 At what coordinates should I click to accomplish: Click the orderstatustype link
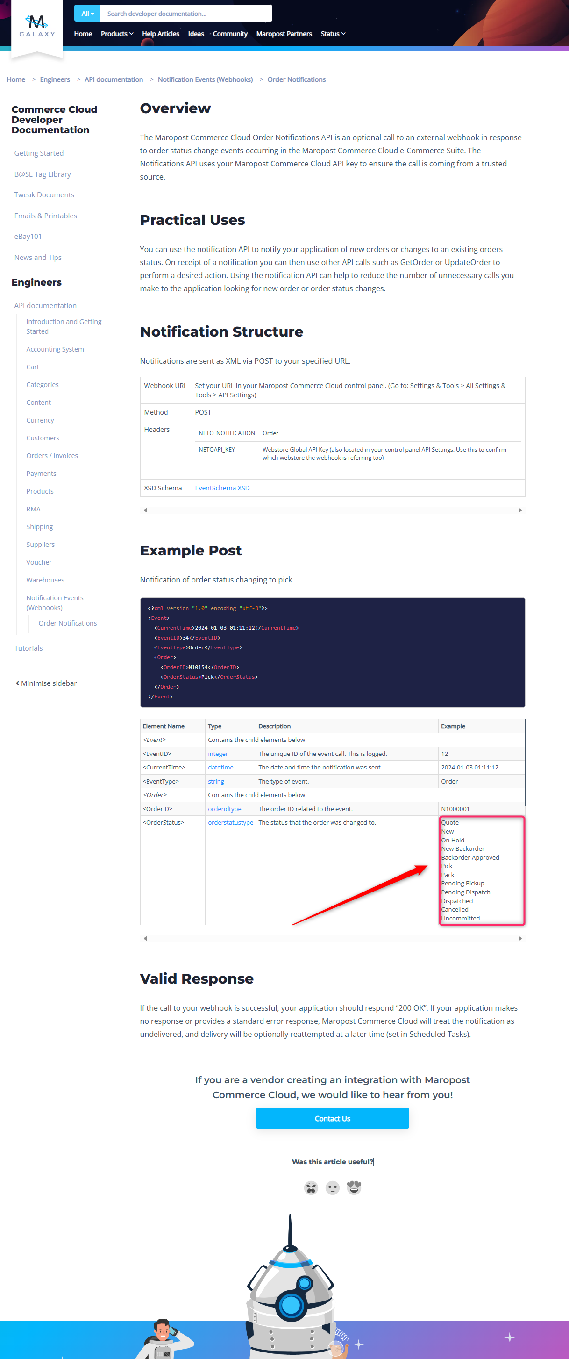pos(230,822)
